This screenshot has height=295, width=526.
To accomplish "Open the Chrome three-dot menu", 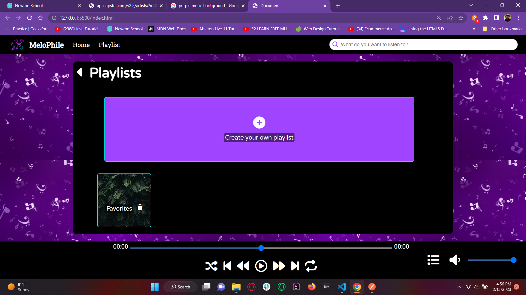I will coord(518,18).
